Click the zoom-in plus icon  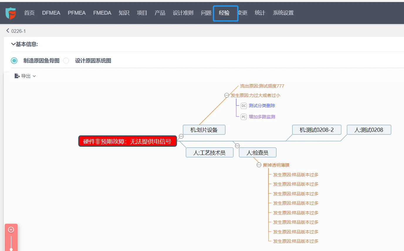(x=11, y=230)
